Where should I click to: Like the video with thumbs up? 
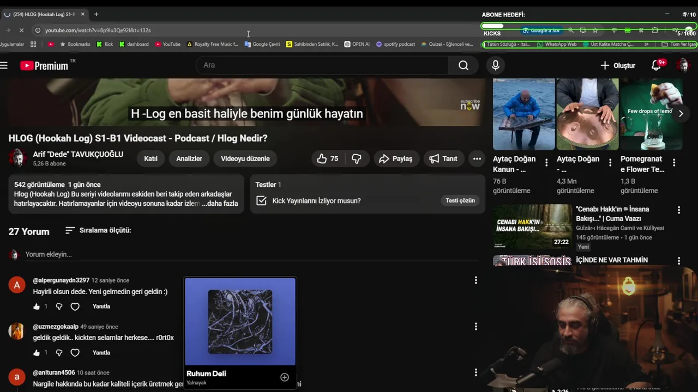[x=327, y=158]
